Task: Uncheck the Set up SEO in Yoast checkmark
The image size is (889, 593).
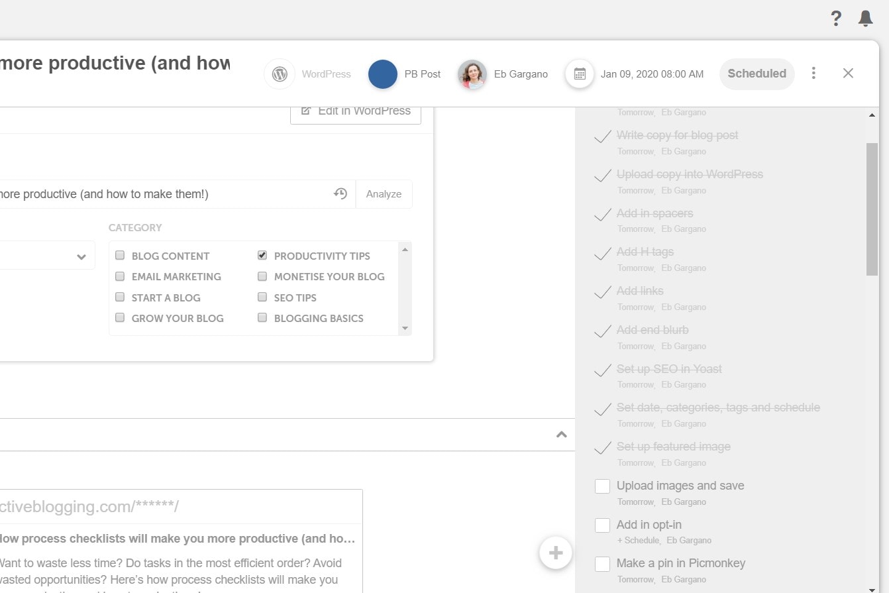Action: [602, 370]
